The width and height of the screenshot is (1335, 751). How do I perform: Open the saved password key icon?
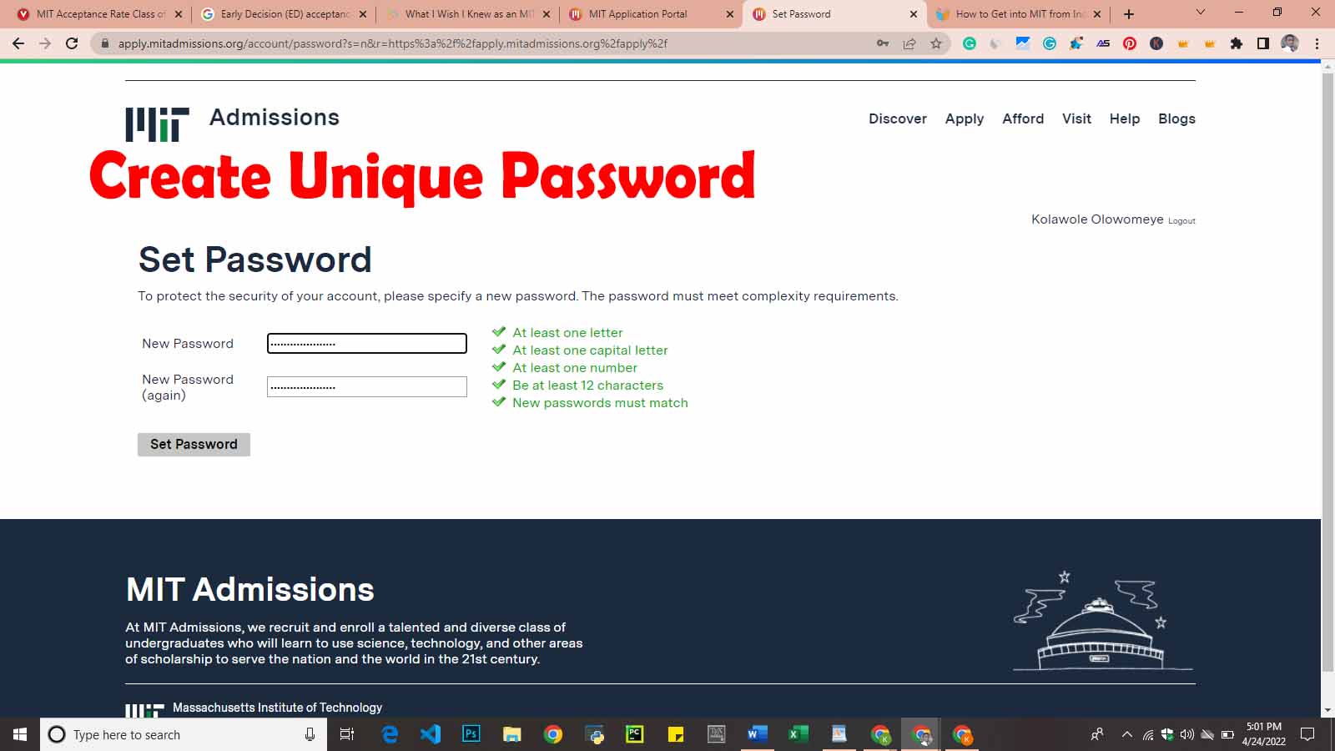[883, 43]
